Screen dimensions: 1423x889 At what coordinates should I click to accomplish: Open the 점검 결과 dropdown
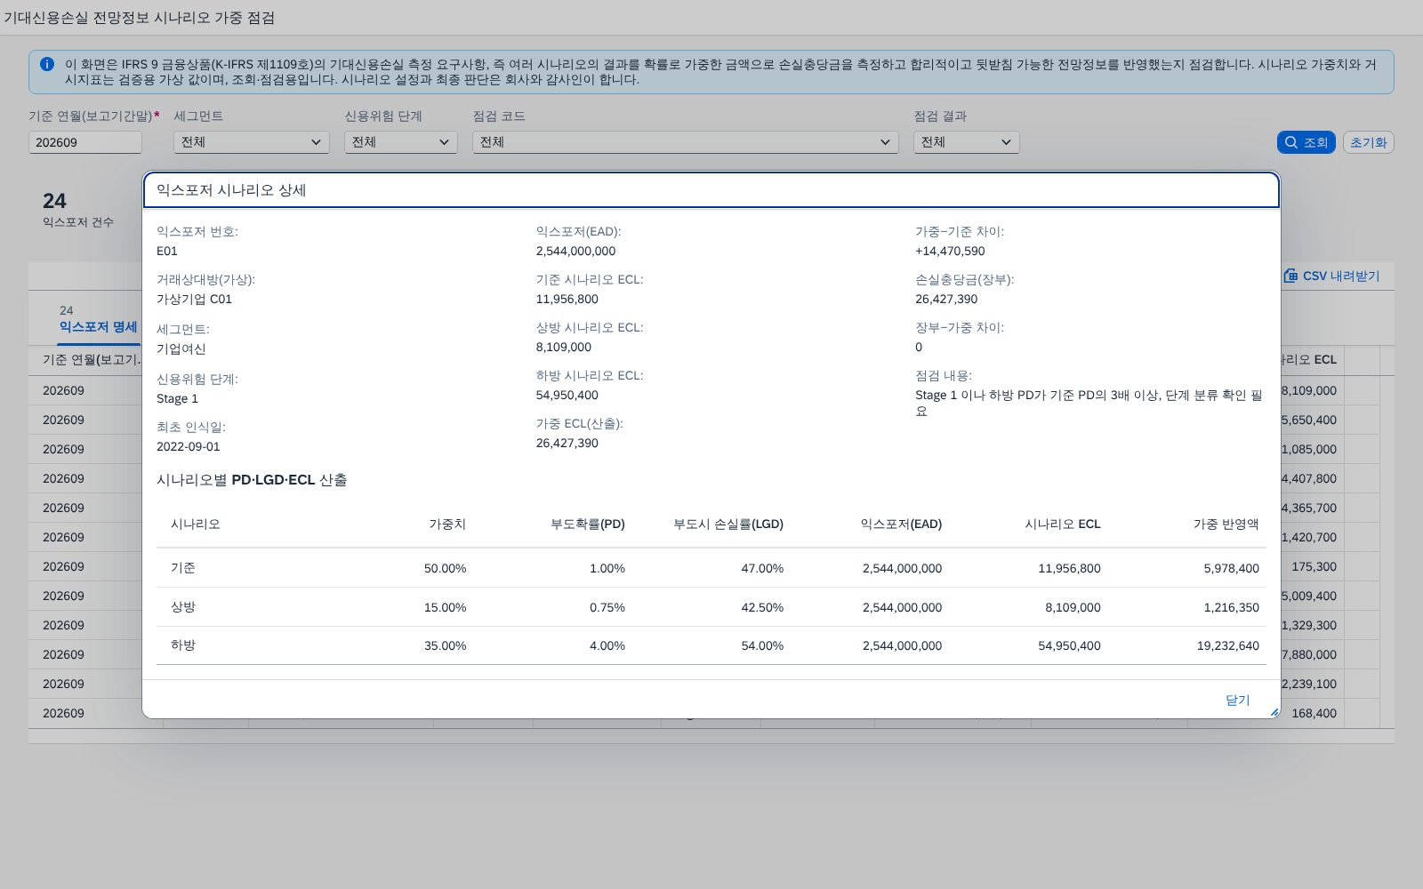pos(967,142)
